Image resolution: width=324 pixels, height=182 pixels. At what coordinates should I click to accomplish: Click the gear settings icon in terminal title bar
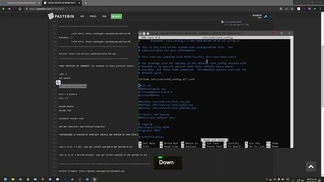point(144,33)
